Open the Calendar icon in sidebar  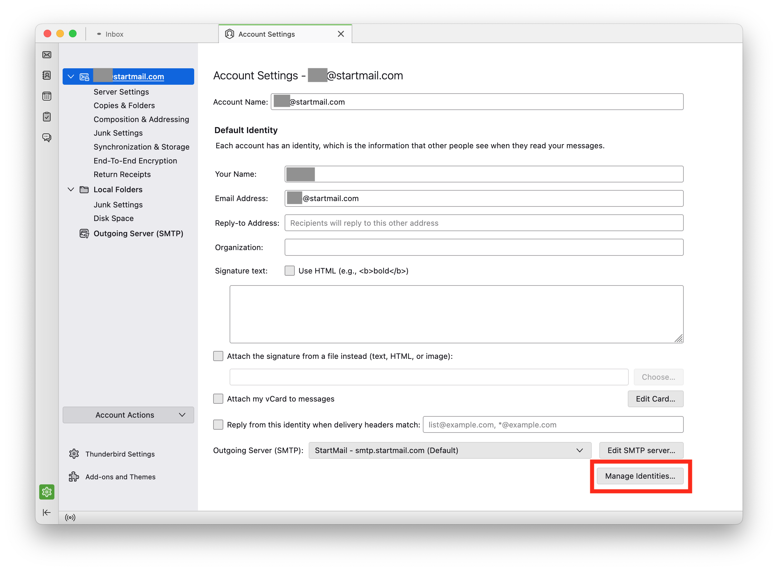click(47, 96)
